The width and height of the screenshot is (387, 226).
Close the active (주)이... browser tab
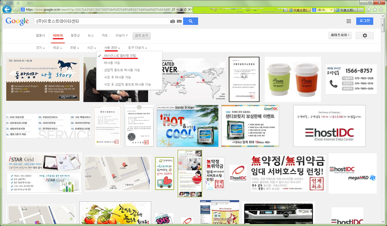331,10
